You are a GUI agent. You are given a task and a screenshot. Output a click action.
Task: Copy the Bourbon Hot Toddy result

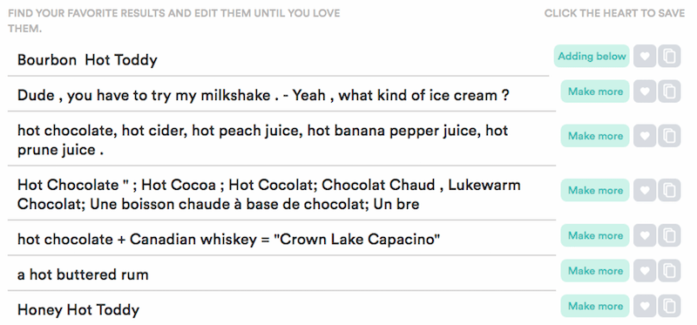[669, 56]
